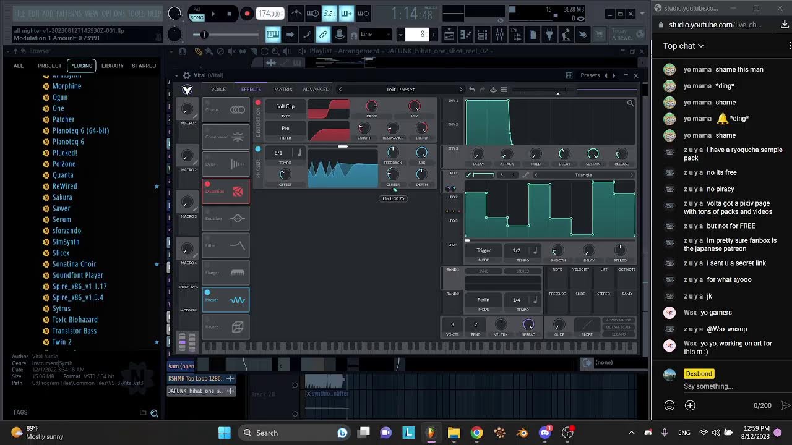Enable the Delay effect slot
The width and height of the screenshot is (792, 445).
point(225,164)
